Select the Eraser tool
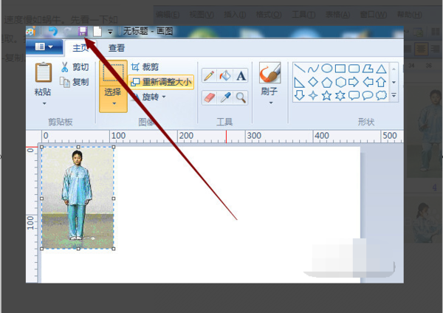 coord(210,97)
